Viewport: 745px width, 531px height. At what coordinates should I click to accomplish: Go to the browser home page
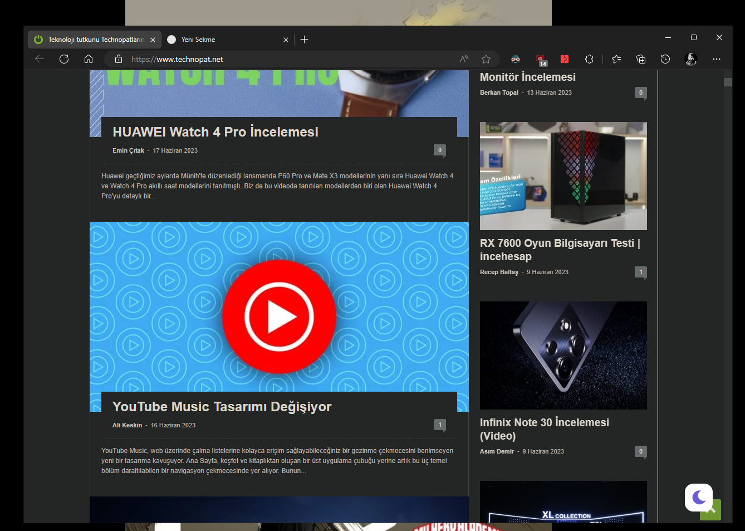(x=89, y=59)
